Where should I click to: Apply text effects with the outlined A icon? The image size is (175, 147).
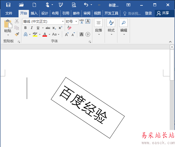click(26, 34)
